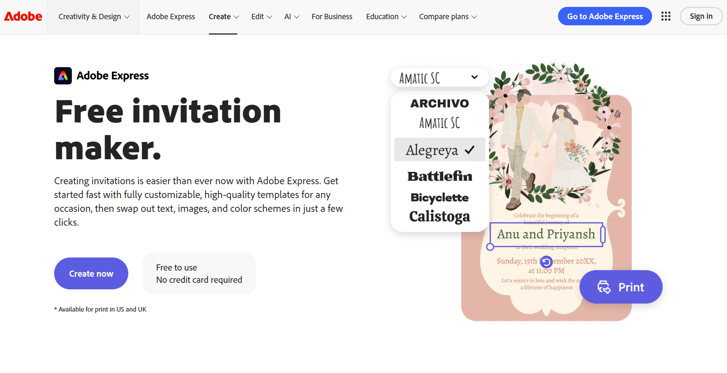Image resolution: width=727 pixels, height=373 pixels.
Task: Choose the Battlefin font option
Action: tap(440, 176)
